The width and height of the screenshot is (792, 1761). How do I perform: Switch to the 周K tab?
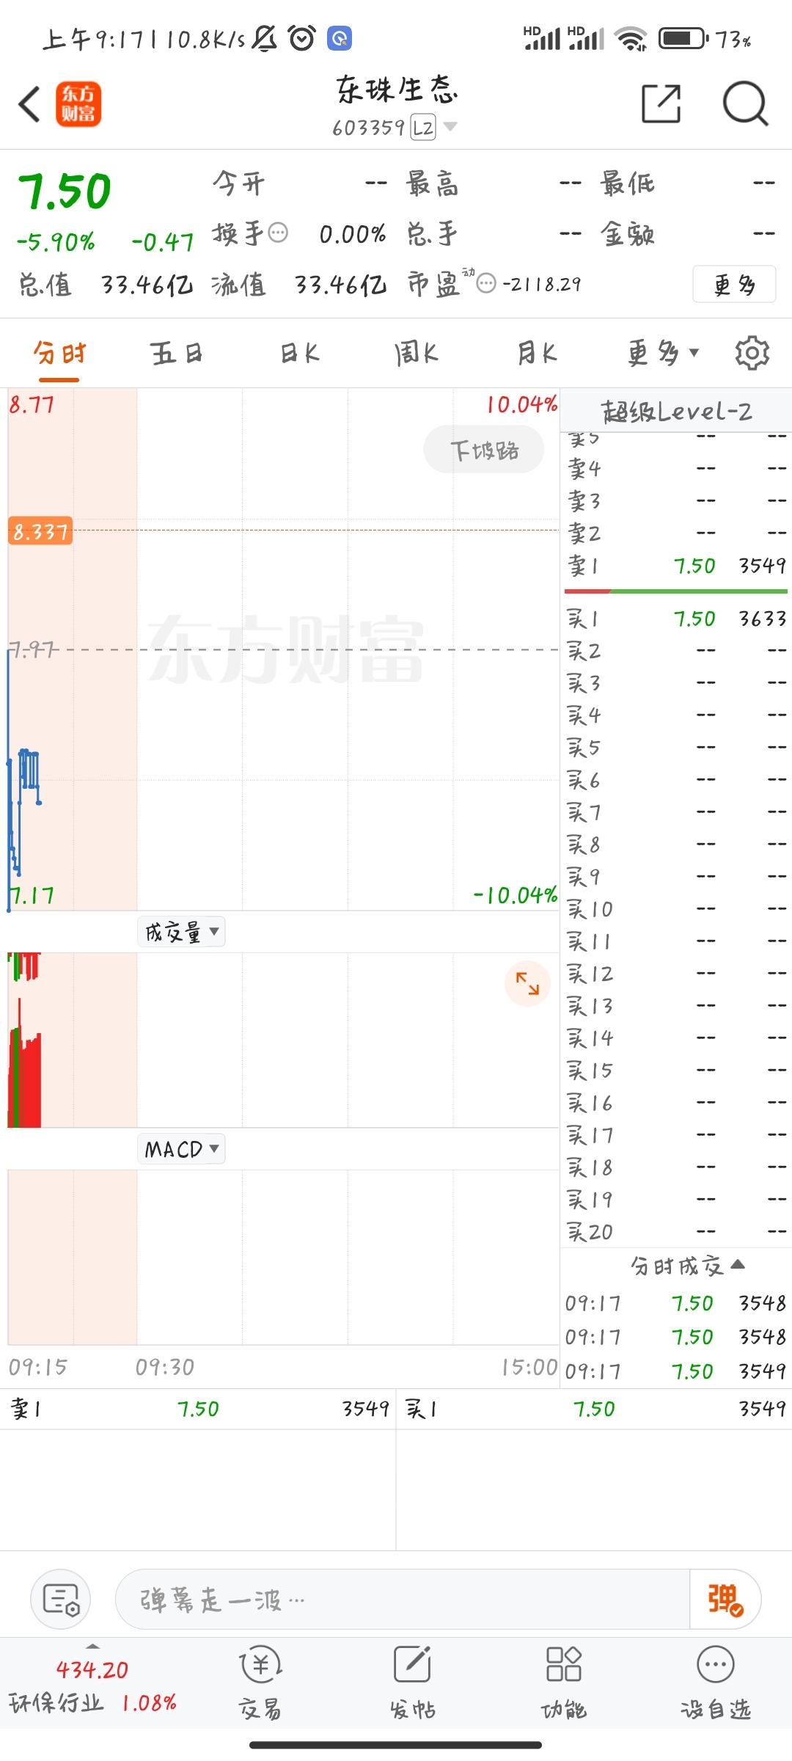(416, 353)
